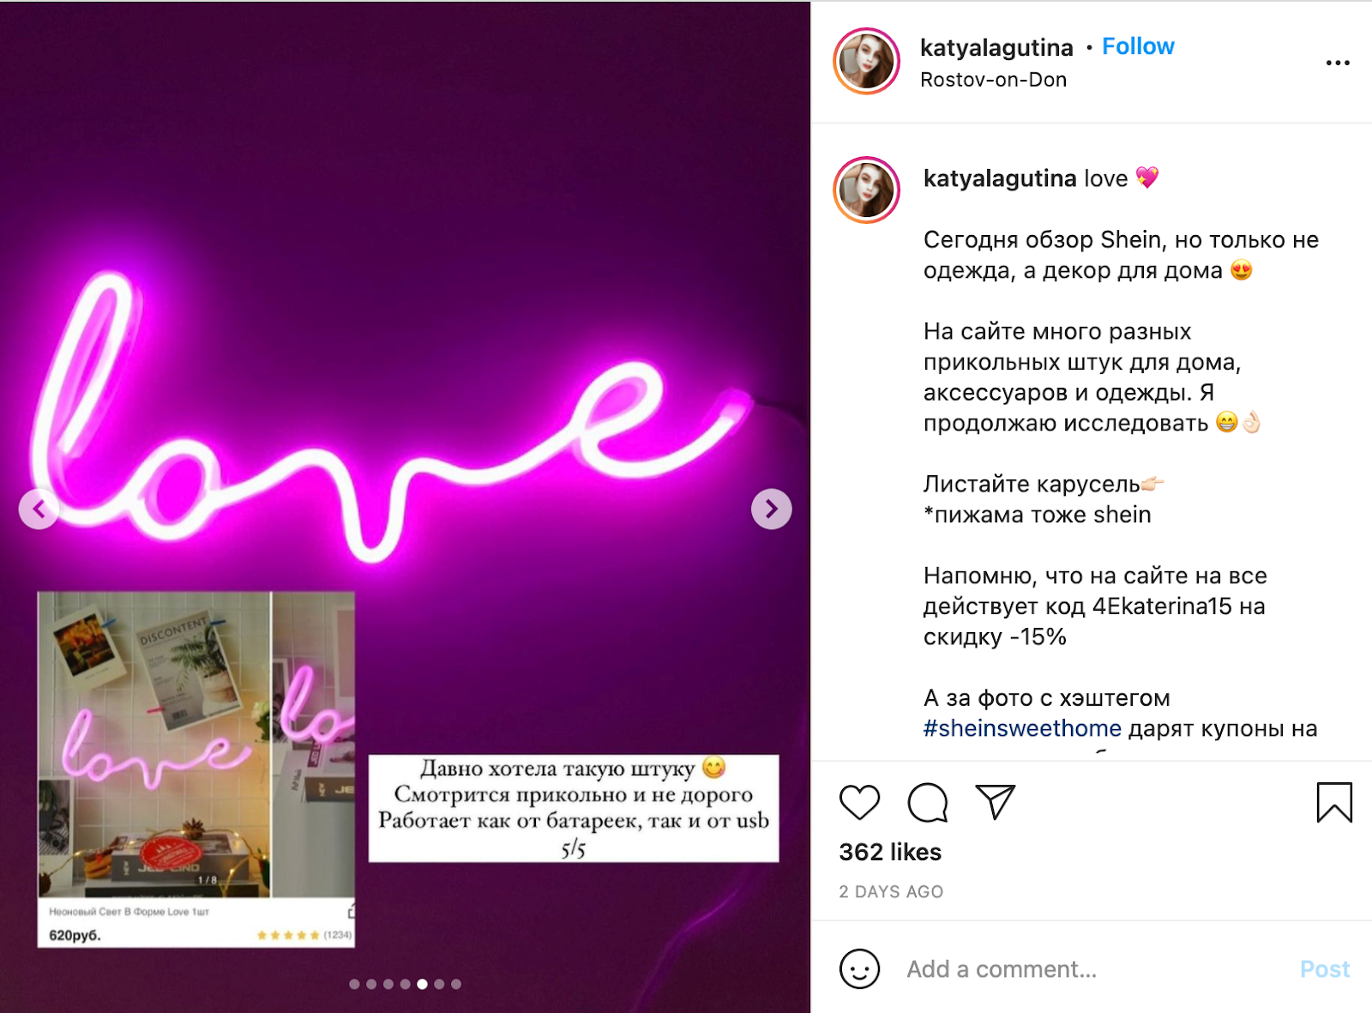Go to previous carousel photo

pos(39,510)
